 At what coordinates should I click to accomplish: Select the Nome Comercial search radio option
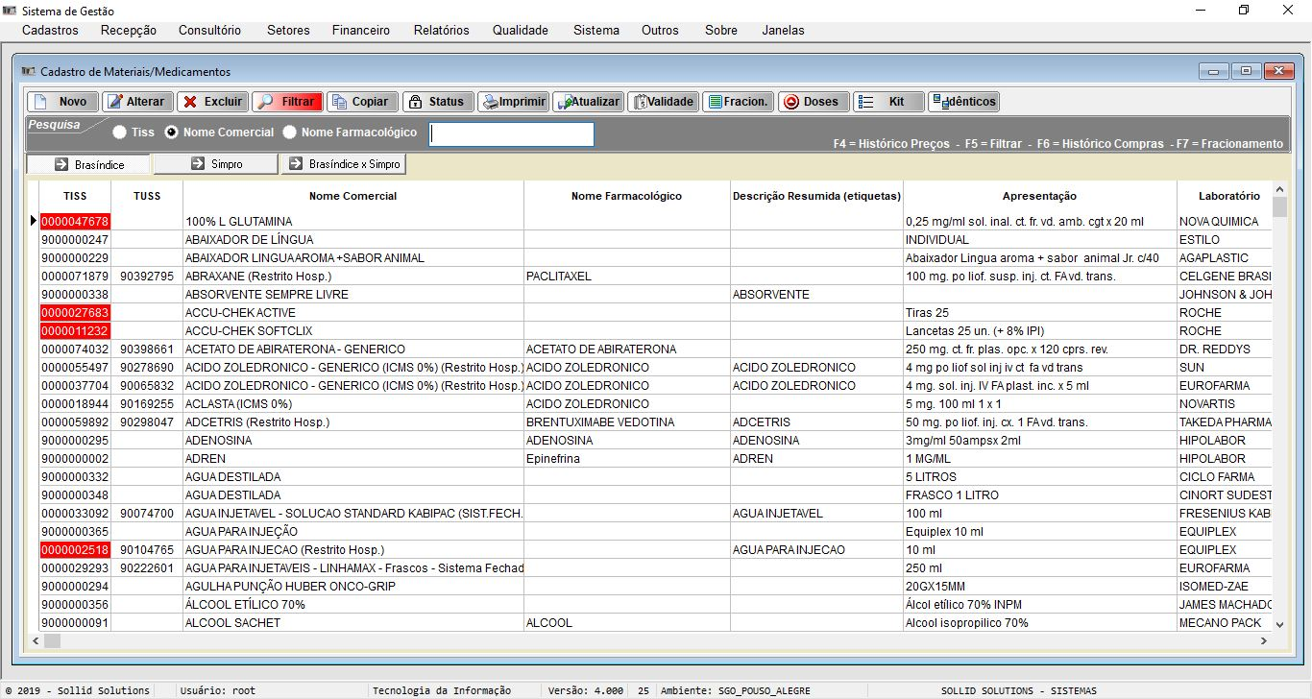coord(171,133)
